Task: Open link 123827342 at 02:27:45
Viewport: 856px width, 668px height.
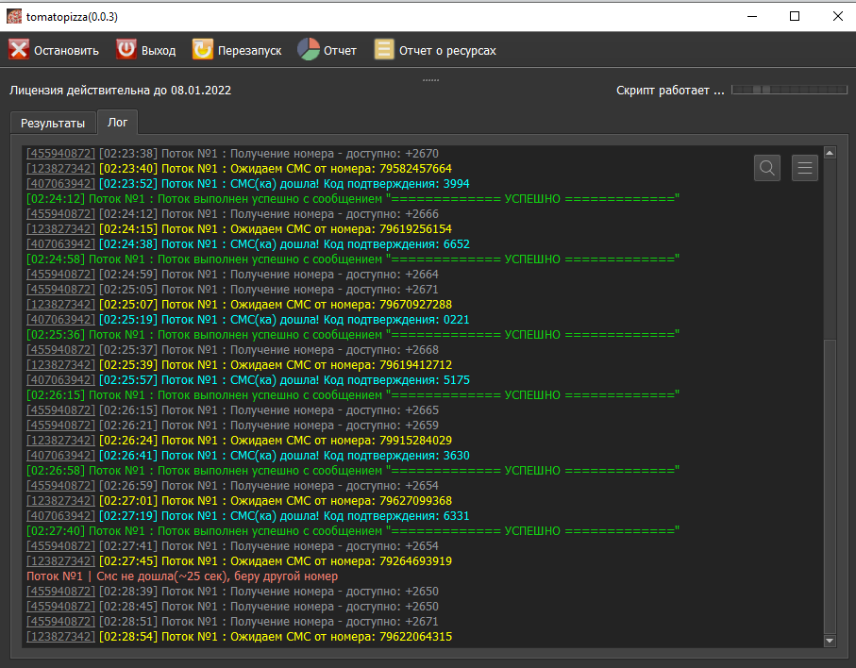Action: click(x=60, y=561)
